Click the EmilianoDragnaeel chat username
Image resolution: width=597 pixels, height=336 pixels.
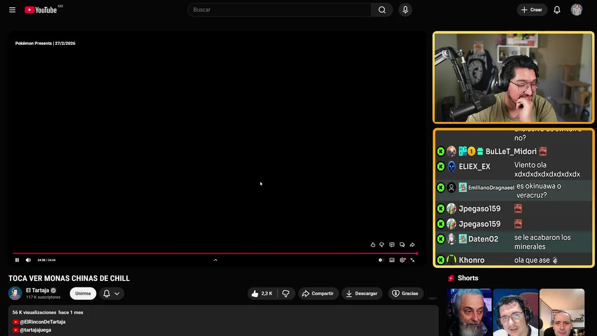click(x=491, y=188)
